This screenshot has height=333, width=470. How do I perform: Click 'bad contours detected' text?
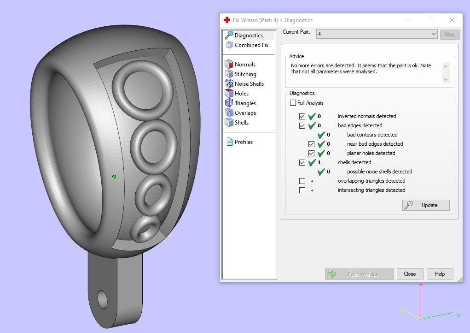pyautogui.click(x=372, y=135)
